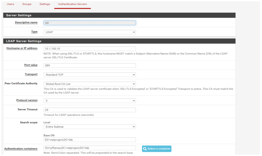Expand the Protocol version dropdown

click(90, 101)
